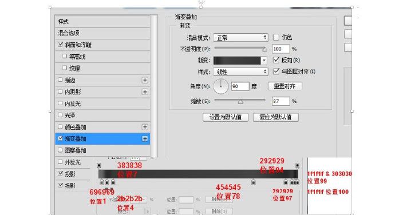
Task: Enable the 图案叠加 checkbox
Action: point(60,150)
